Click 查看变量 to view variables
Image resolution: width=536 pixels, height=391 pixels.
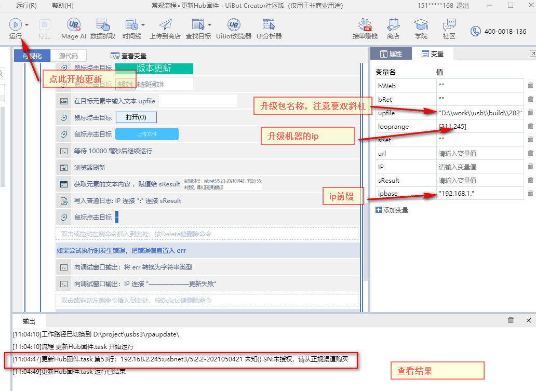click(x=128, y=56)
